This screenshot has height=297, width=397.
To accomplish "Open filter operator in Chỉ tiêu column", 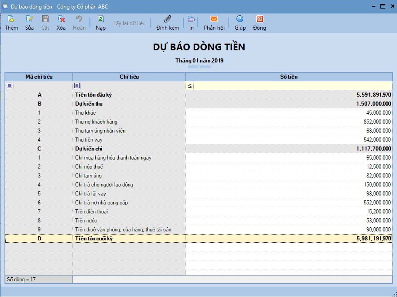I will 77,85.
